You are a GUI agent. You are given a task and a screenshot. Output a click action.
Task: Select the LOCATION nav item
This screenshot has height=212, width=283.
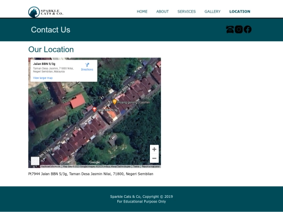click(240, 12)
